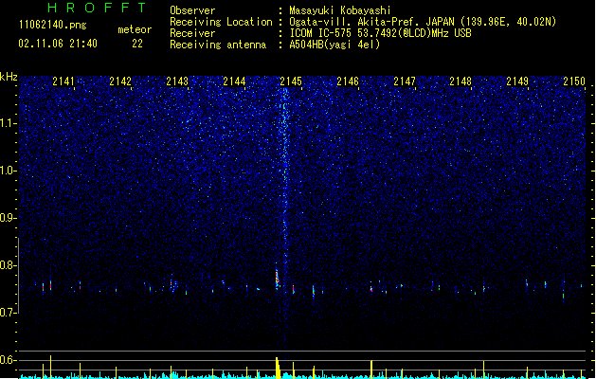Click the tall yellow amplitude peak near 2145
596x379 pixels.
[278, 368]
